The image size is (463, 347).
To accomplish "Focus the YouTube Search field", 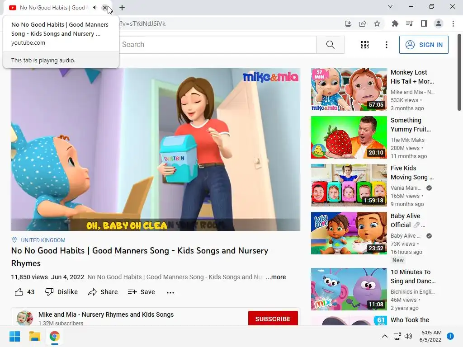I will coord(218,45).
